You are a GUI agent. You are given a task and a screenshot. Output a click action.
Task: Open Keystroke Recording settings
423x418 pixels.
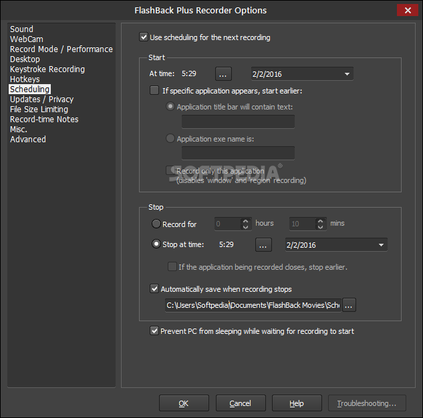coord(47,69)
